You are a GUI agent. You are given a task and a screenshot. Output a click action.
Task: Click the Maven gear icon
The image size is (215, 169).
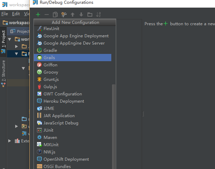(39, 137)
